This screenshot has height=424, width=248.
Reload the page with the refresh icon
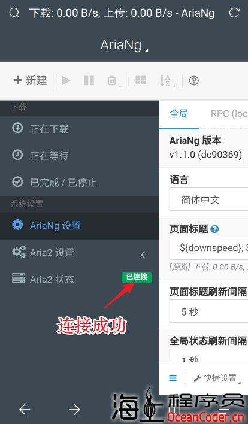[x=234, y=13]
